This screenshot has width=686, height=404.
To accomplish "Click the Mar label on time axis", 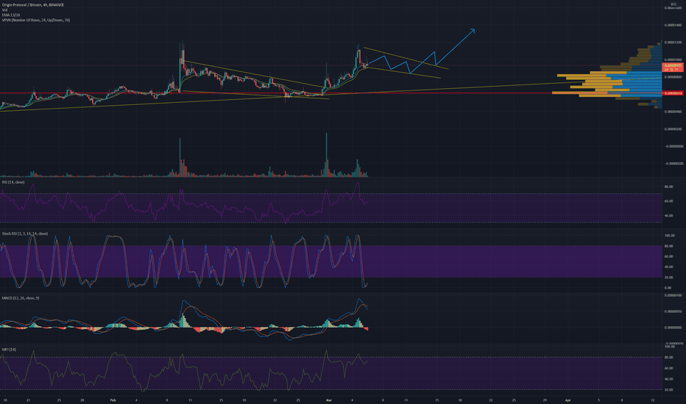I will [328, 400].
